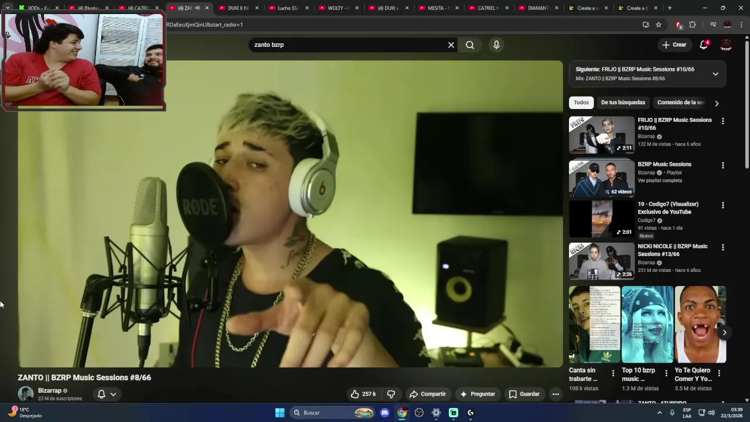Open the Chrome media control icon
The height and width of the screenshot is (422, 750).
pos(713,25)
